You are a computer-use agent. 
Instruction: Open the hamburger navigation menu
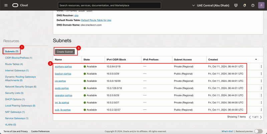pyautogui.click(x=6, y=5)
